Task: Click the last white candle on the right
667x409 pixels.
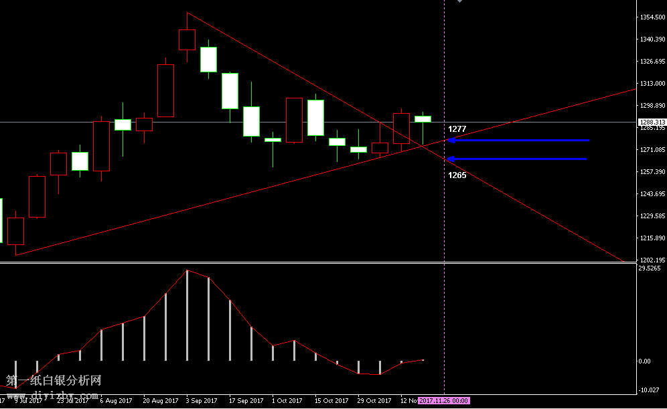Action: [423, 119]
